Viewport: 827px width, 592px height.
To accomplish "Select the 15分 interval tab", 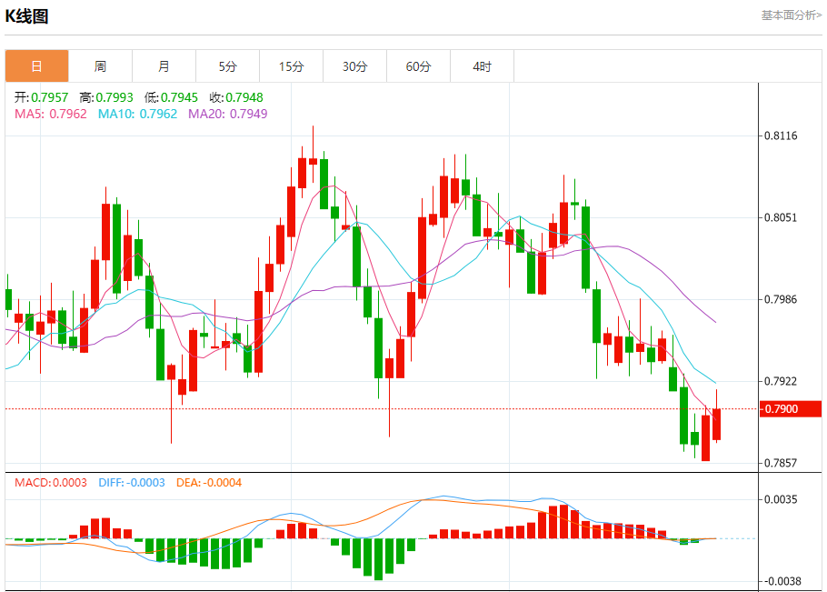I will pyautogui.click(x=291, y=66).
